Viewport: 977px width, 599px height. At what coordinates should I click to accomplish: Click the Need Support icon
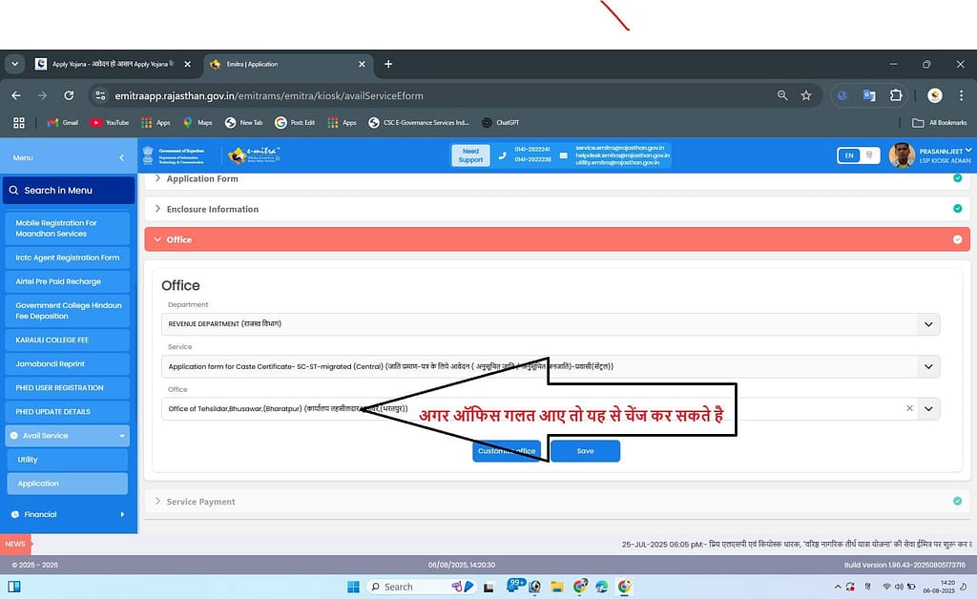point(470,155)
